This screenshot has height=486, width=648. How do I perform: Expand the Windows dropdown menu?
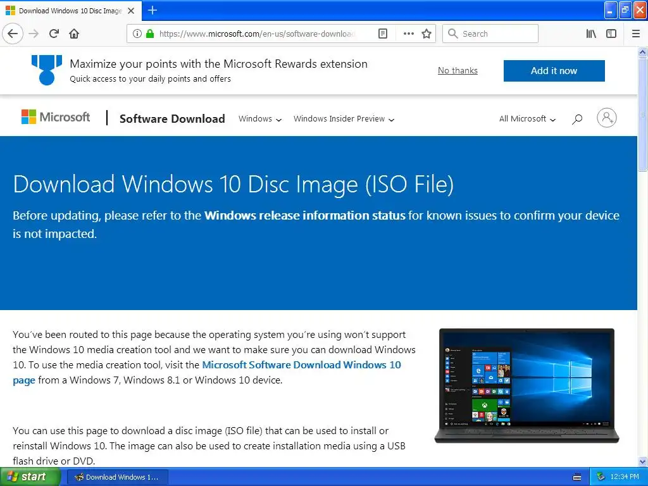(x=260, y=119)
